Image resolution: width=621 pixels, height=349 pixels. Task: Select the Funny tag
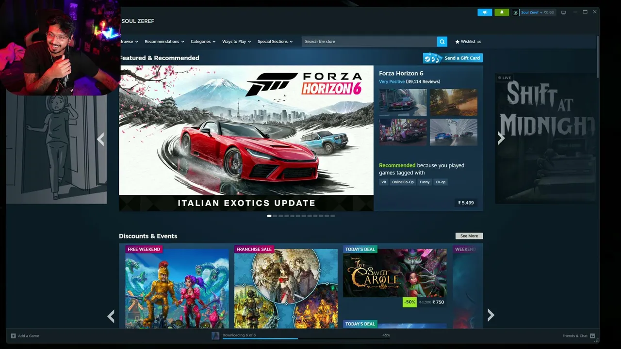click(425, 182)
